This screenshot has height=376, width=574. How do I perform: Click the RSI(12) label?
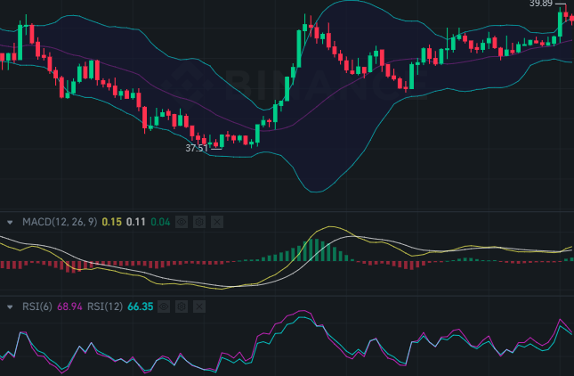click(x=105, y=307)
